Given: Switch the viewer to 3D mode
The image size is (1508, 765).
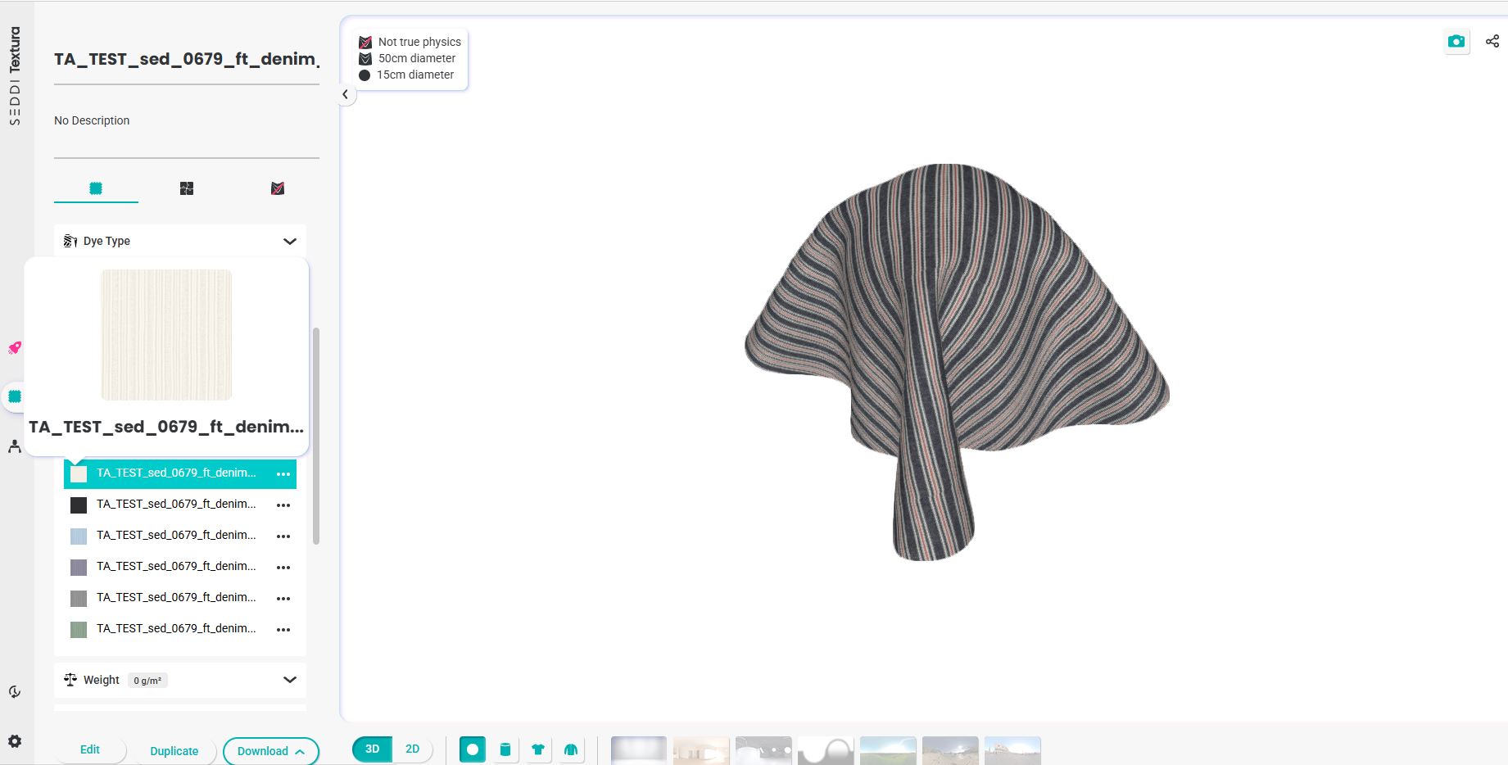Looking at the screenshot, I should 372,749.
